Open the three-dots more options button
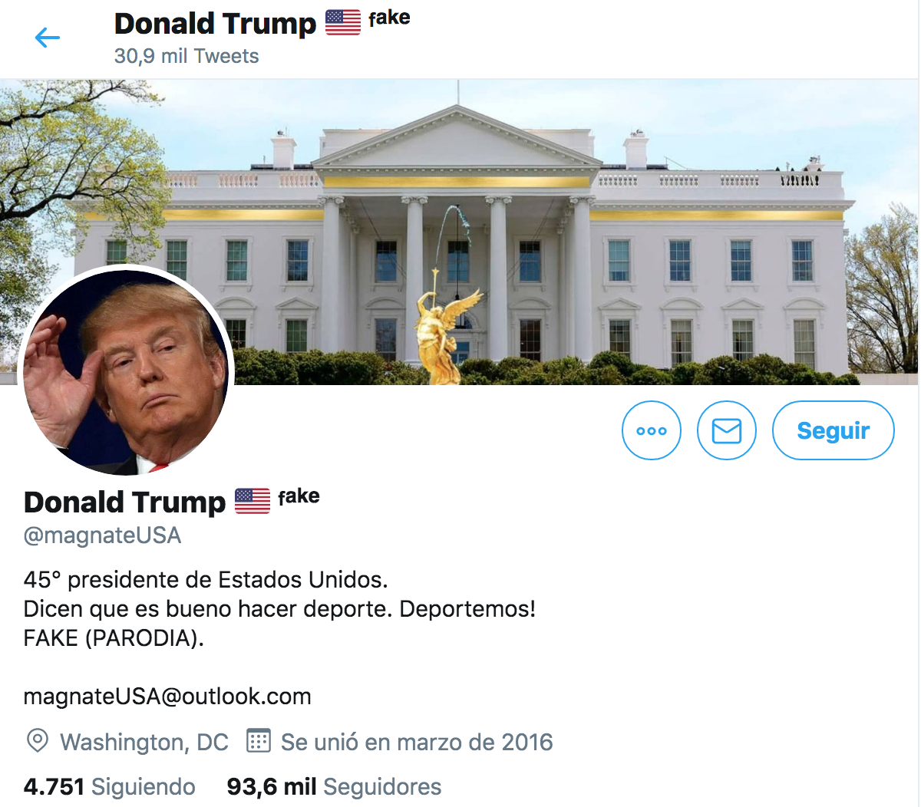 tap(652, 430)
